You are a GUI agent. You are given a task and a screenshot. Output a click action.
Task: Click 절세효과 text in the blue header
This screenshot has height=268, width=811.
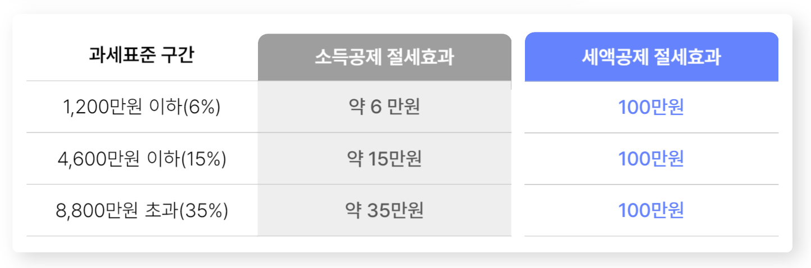click(x=687, y=57)
